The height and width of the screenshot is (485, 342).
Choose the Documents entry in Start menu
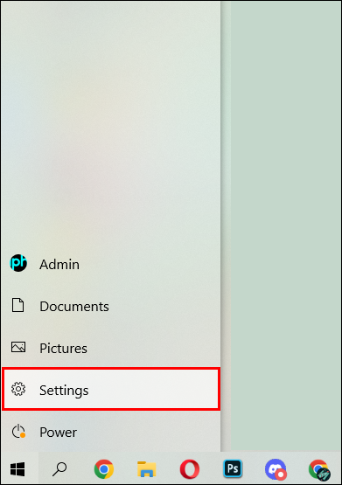point(111,306)
